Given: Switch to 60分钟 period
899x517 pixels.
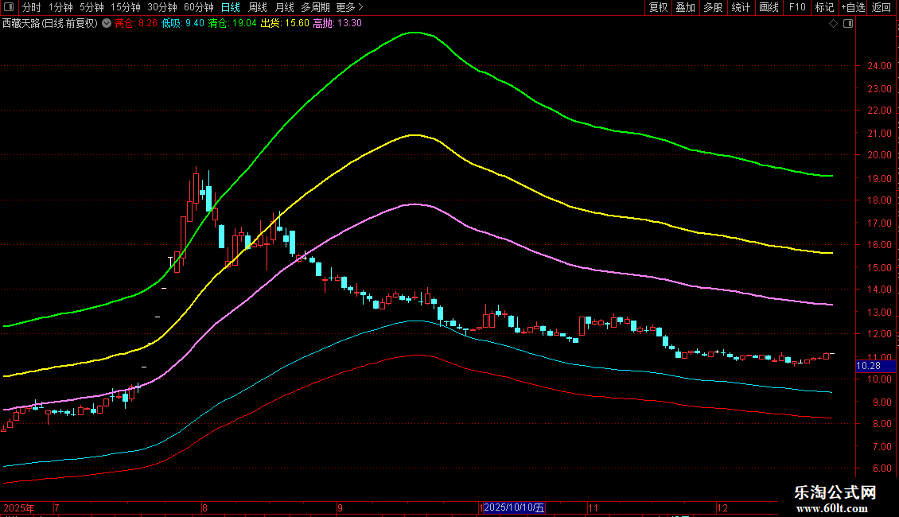Looking at the screenshot, I should coord(198,7).
